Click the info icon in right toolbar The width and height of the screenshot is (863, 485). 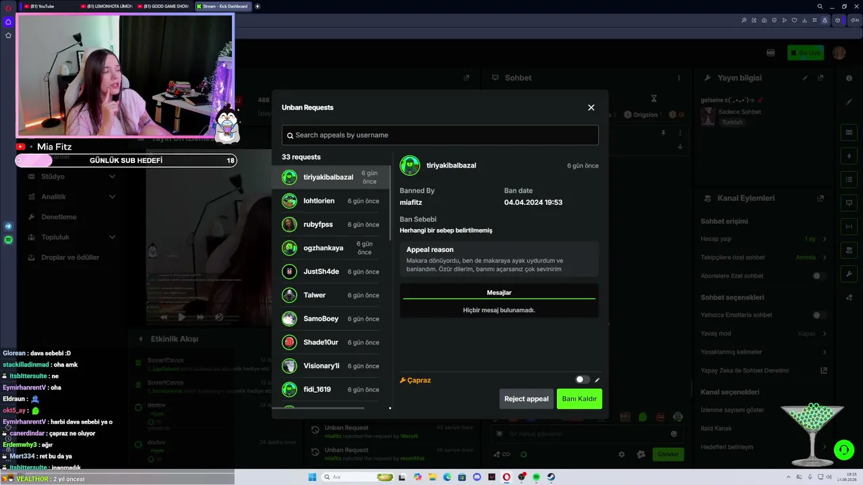[849, 78]
